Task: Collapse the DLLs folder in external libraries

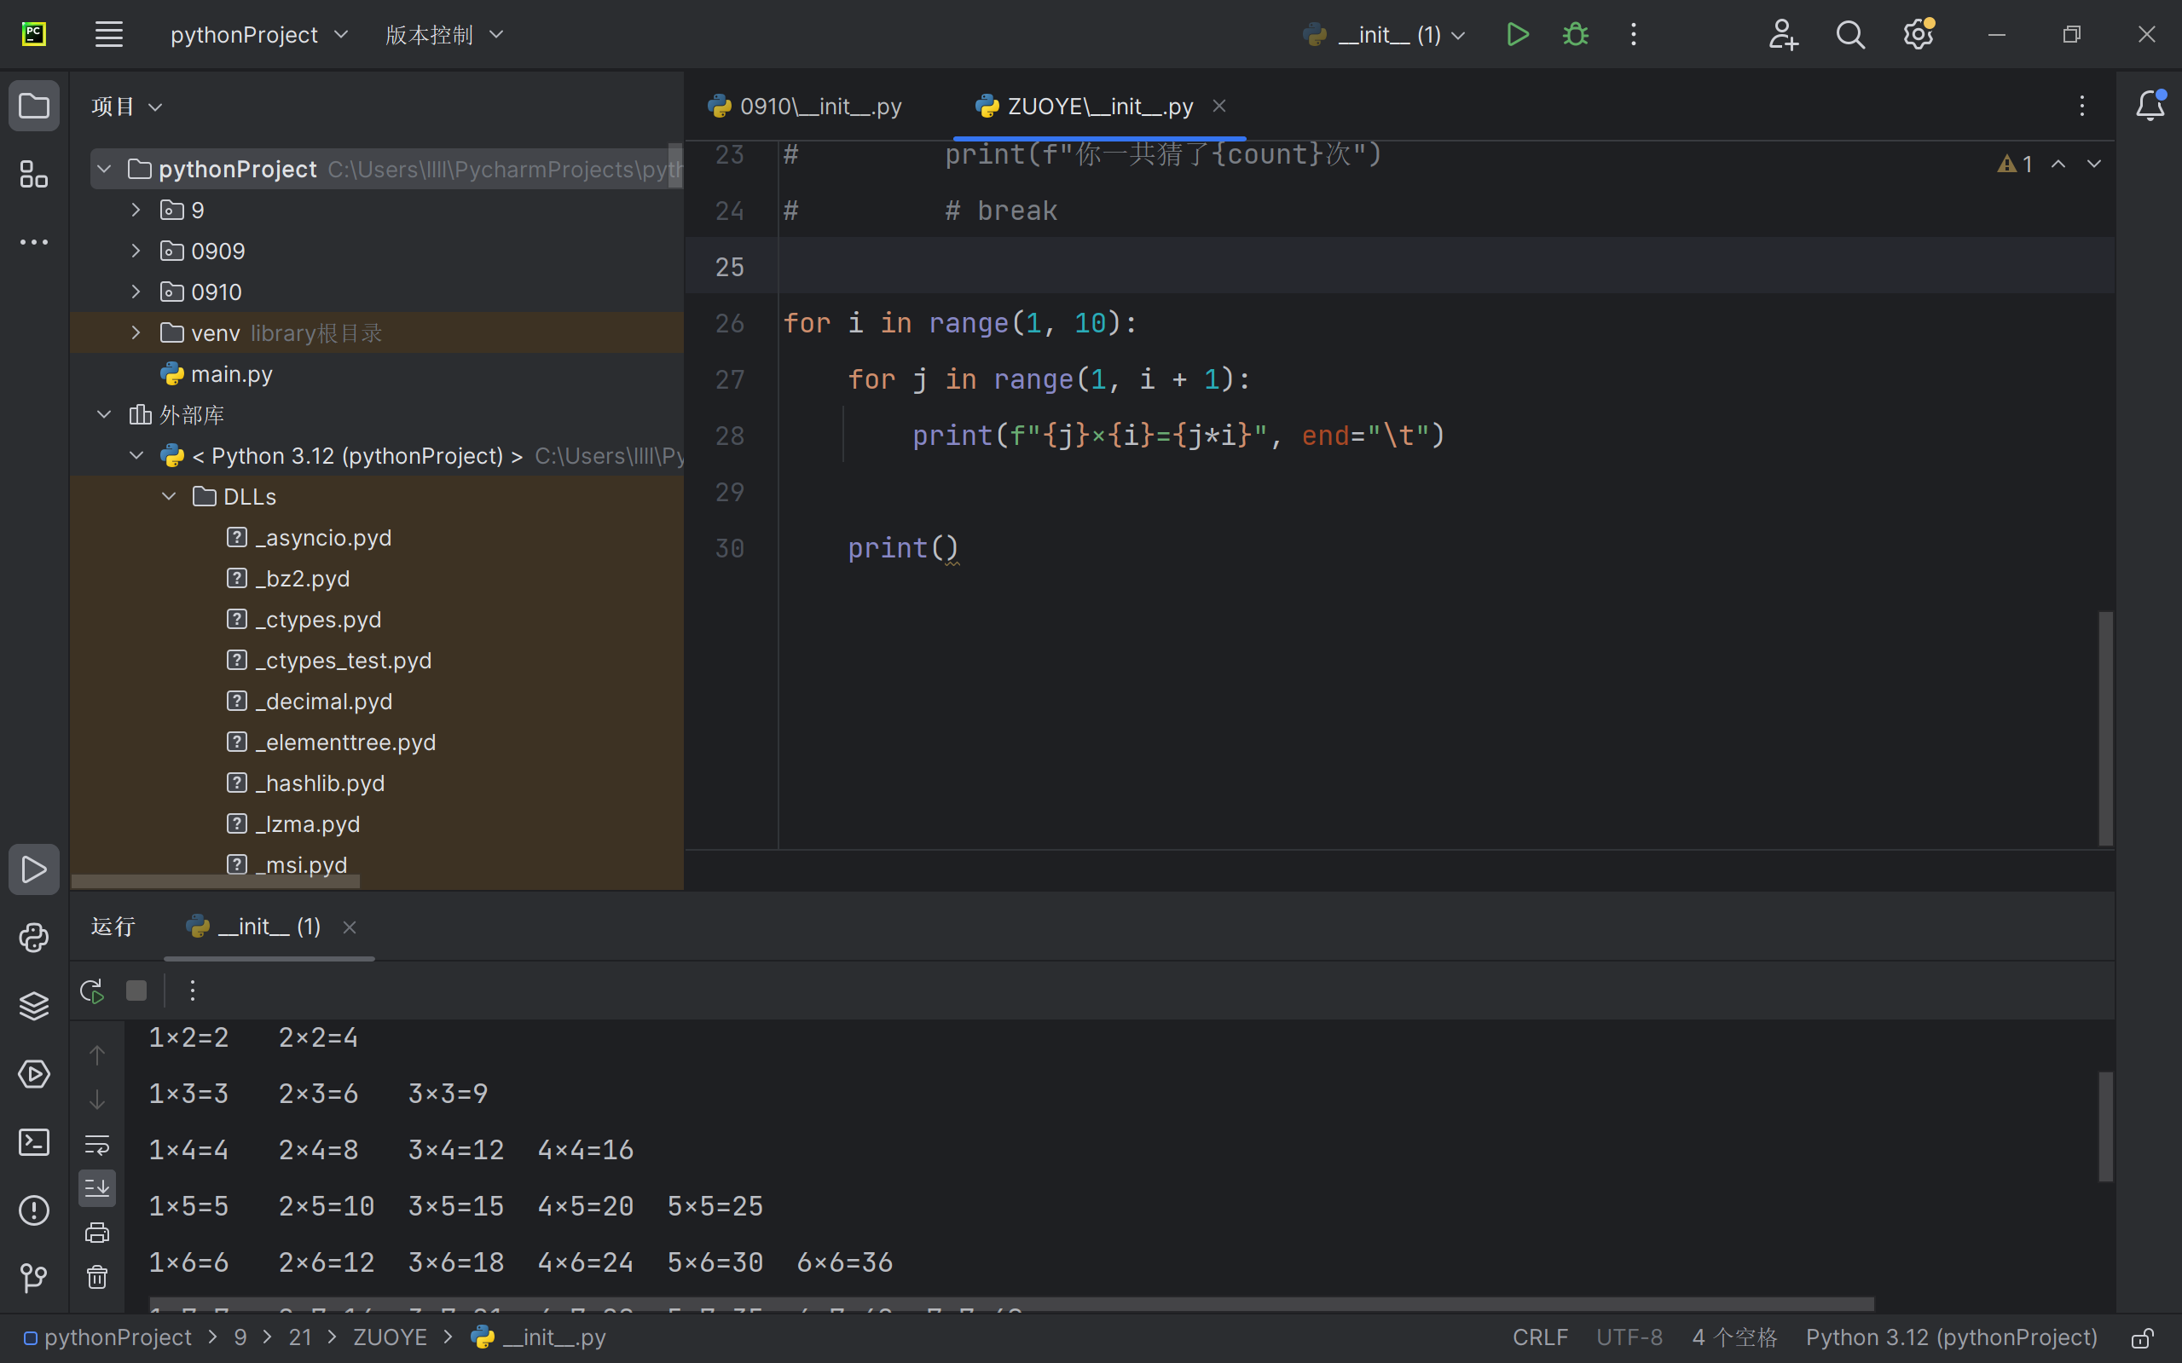Action: point(168,496)
